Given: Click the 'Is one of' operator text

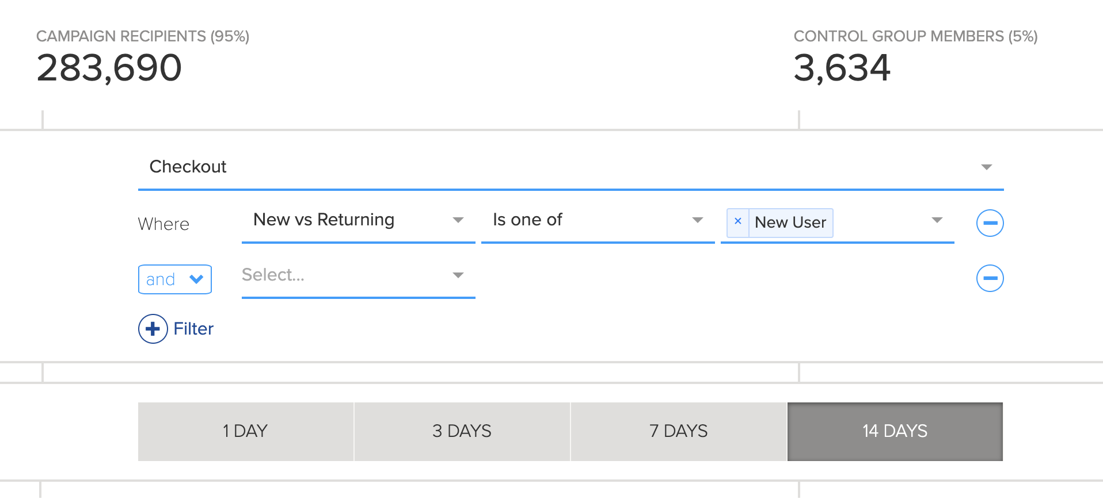Looking at the screenshot, I should (x=527, y=220).
